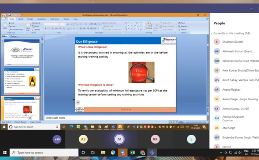The height and width of the screenshot is (160, 259).
Task: Open the Layout dropdown in Slides group
Action: tap(37, 23)
